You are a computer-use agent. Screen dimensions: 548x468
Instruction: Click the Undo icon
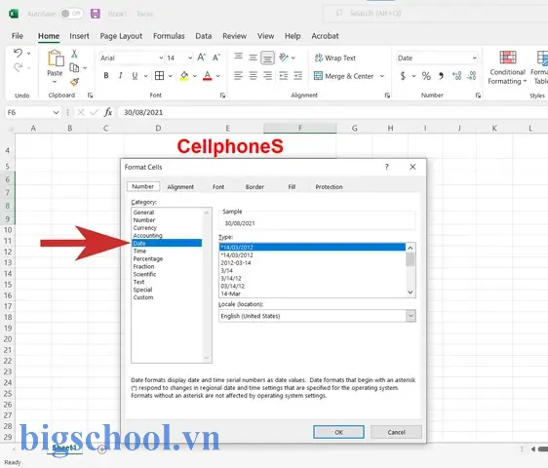point(19,53)
